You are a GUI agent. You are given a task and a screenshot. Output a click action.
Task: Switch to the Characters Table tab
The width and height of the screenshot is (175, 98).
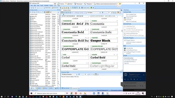tap(75, 88)
